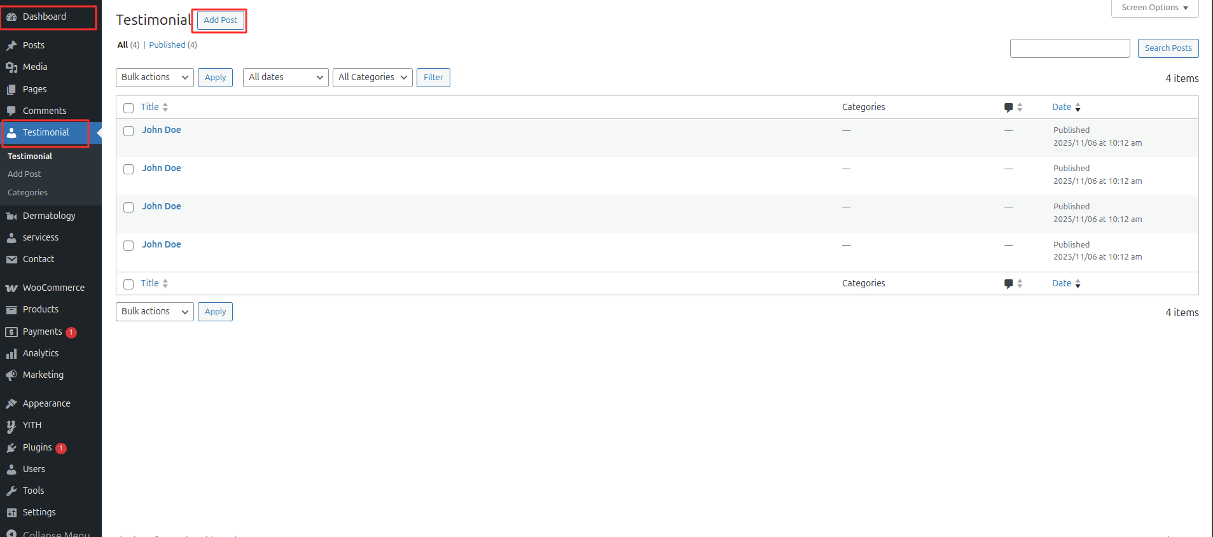
Task: Select the last John Doe row checkbox
Action: pos(128,246)
